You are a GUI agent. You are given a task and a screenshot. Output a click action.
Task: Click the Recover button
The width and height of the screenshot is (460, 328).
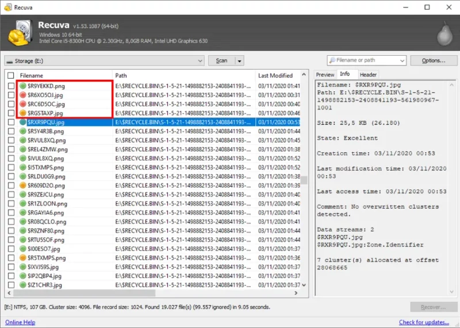(x=434, y=307)
